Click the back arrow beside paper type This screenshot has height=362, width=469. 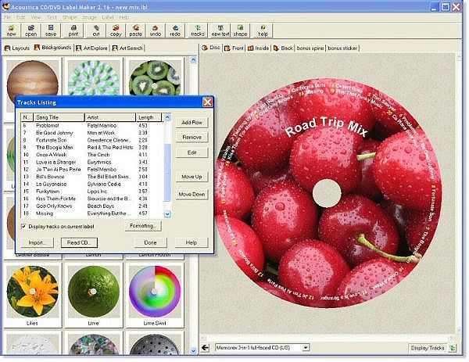click(205, 348)
